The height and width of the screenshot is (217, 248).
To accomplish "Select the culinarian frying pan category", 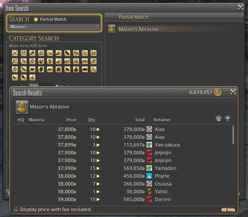I will (x=85, y=69).
